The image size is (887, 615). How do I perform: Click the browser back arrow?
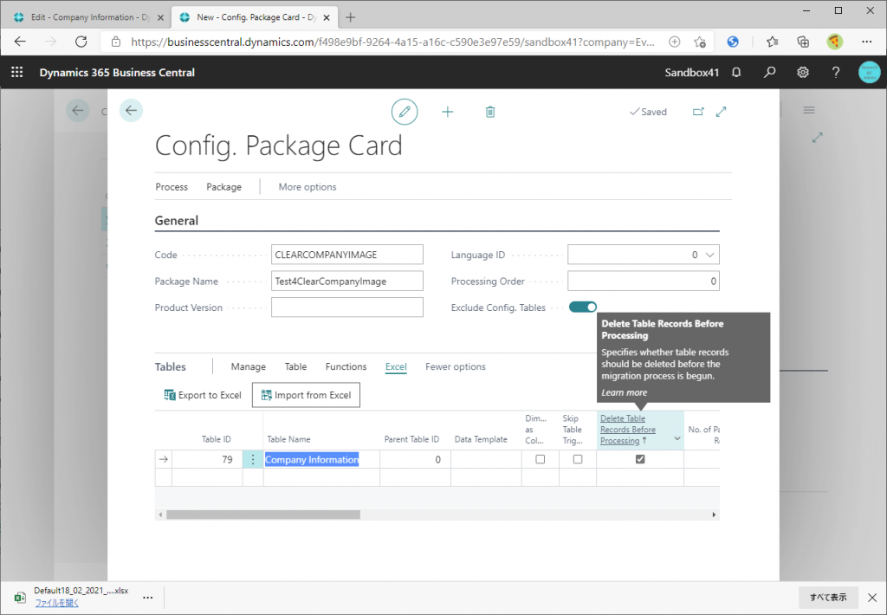[x=20, y=42]
